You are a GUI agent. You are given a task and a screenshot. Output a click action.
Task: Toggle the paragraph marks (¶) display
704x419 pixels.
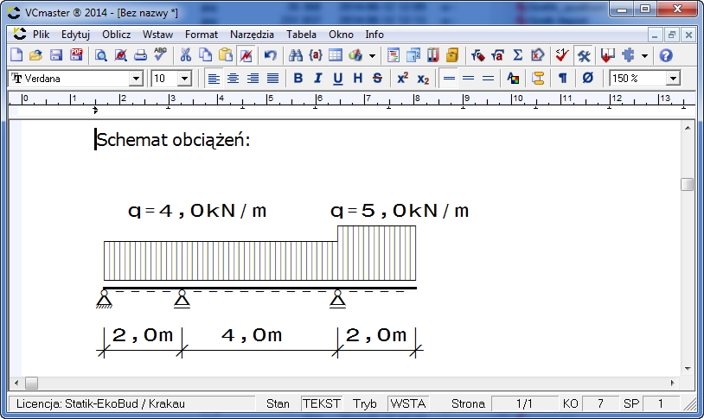point(562,79)
